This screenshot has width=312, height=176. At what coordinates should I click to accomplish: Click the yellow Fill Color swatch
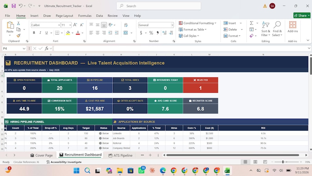pyautogui.click(x=68, y=33)
